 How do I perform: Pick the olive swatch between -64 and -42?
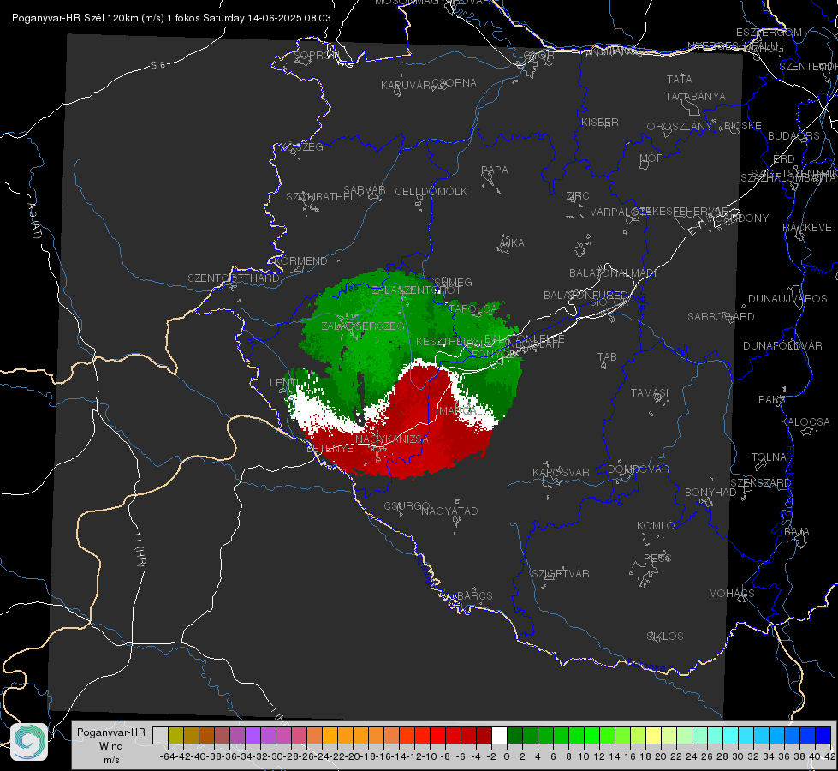click(175, 736)
